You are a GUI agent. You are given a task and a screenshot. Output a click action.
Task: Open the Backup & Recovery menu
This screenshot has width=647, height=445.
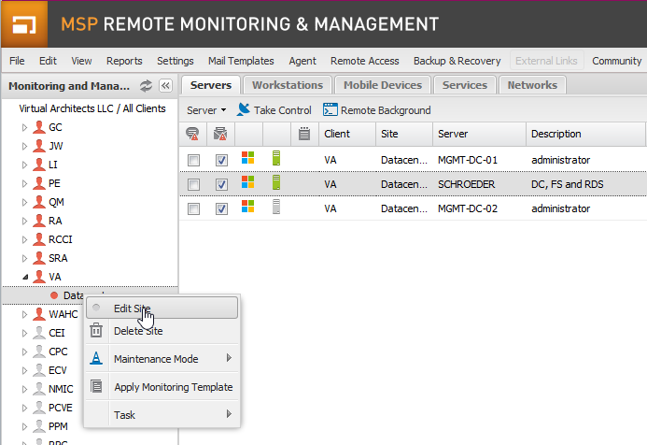pyautogui.click(x=457, y=61)
